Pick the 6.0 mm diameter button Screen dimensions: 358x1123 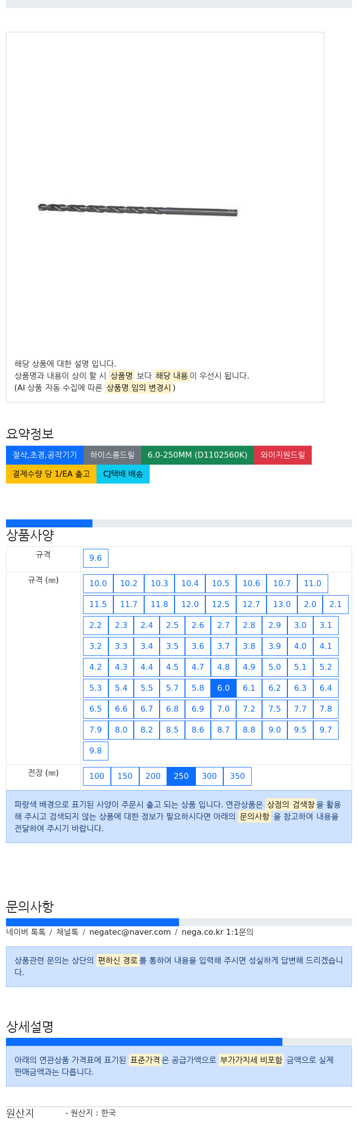(x=224, y=688)
